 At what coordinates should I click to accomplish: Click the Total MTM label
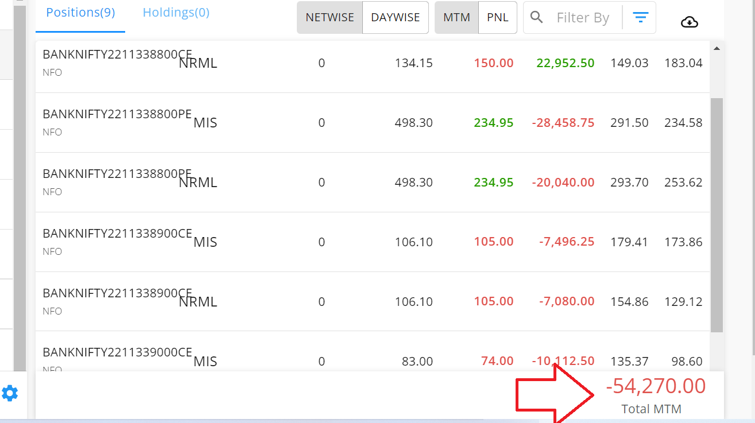point(652,409)
